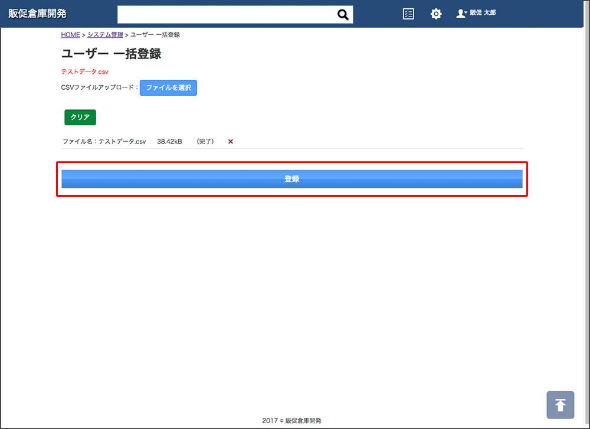Image resolution: width=590 pixels, height=429 pixels.
Task: Go to HOME breadcrumb link
Action: coord(70,35)
